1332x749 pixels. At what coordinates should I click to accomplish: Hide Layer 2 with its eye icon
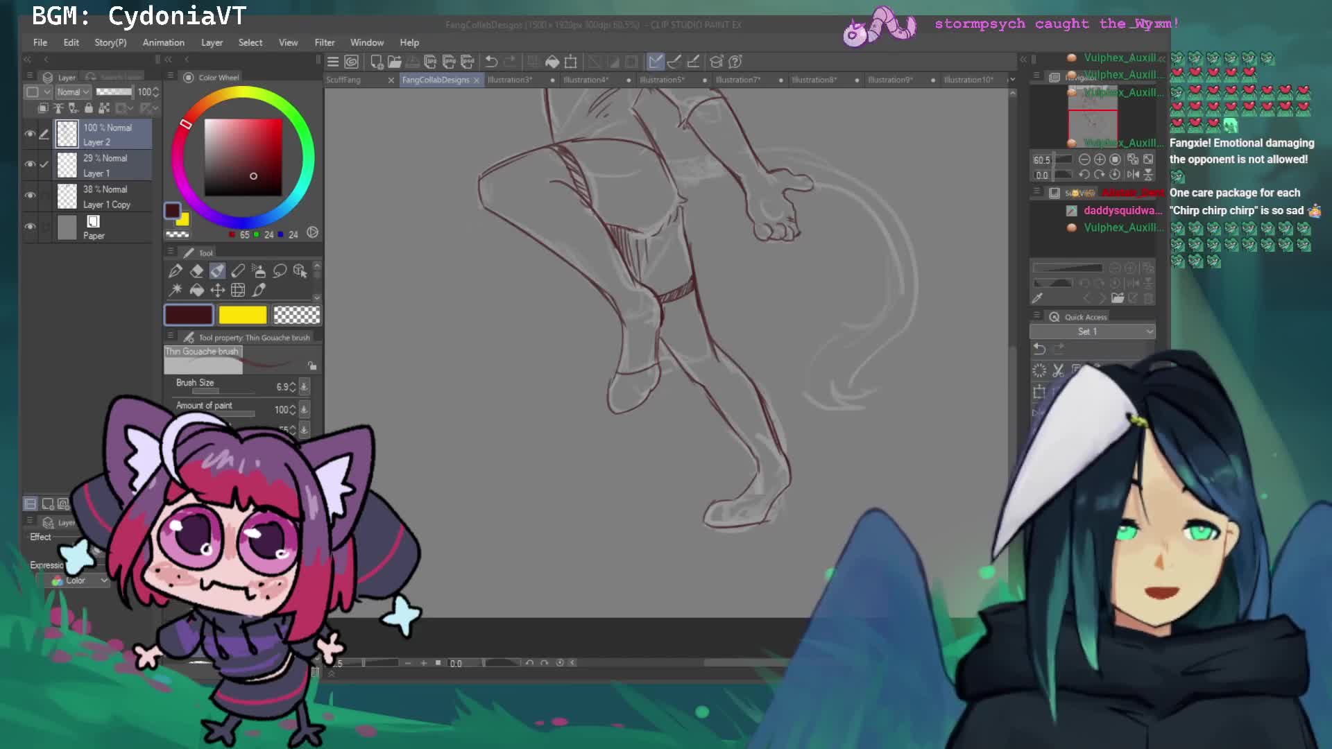pos(30,135)
